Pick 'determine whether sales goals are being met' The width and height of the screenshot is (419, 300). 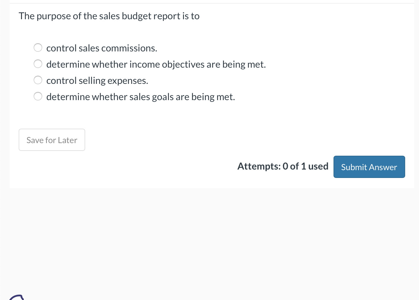pos(38,96)
